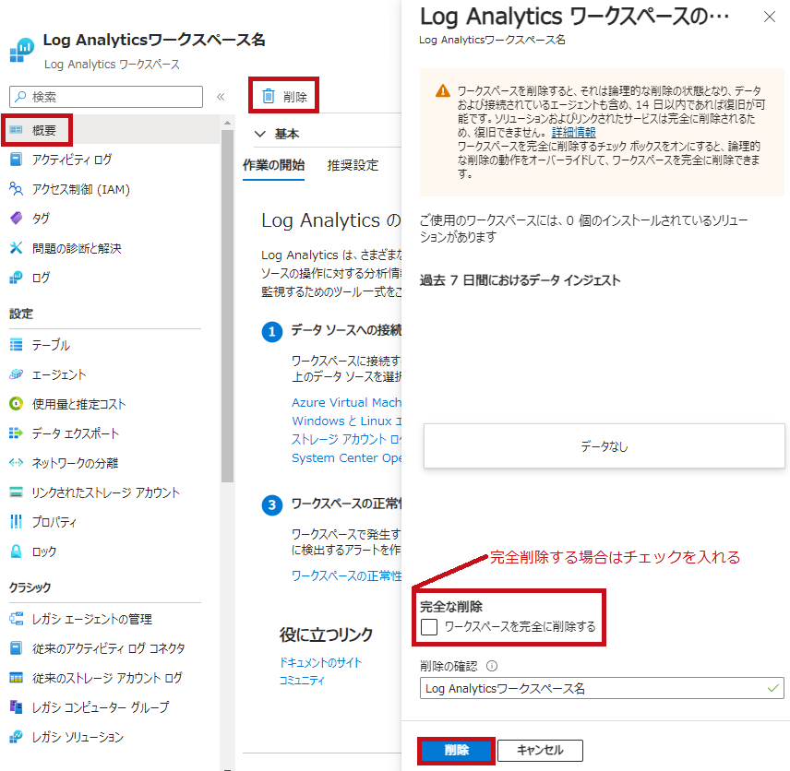Viewport: 790px width, 771px height.
Task: Open 問題の診断と解決 item
Action: pyautogui.click(x=77, y=248)
